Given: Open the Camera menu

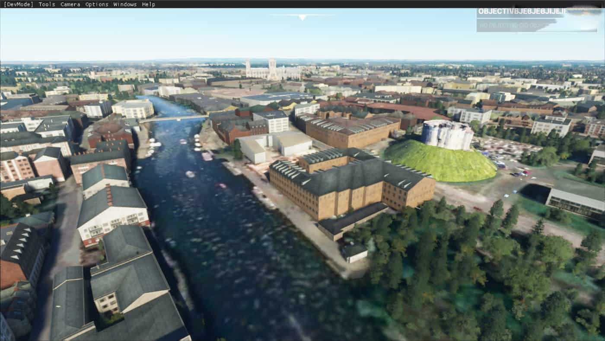Looking at the screenshot, I should (x=70, y=4).
